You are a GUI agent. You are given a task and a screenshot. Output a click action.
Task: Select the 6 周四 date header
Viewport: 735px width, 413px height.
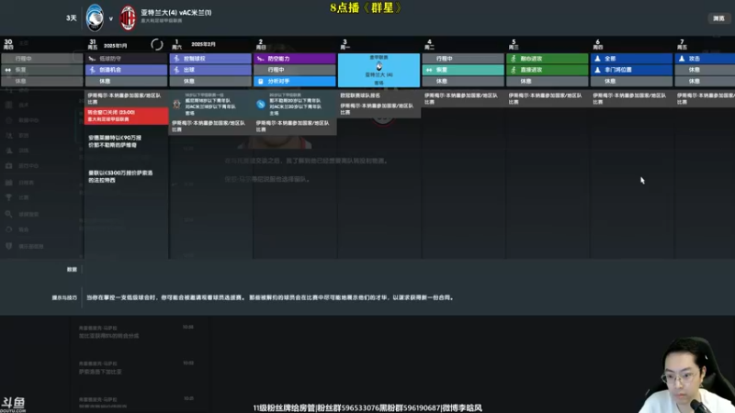(598, 44)
